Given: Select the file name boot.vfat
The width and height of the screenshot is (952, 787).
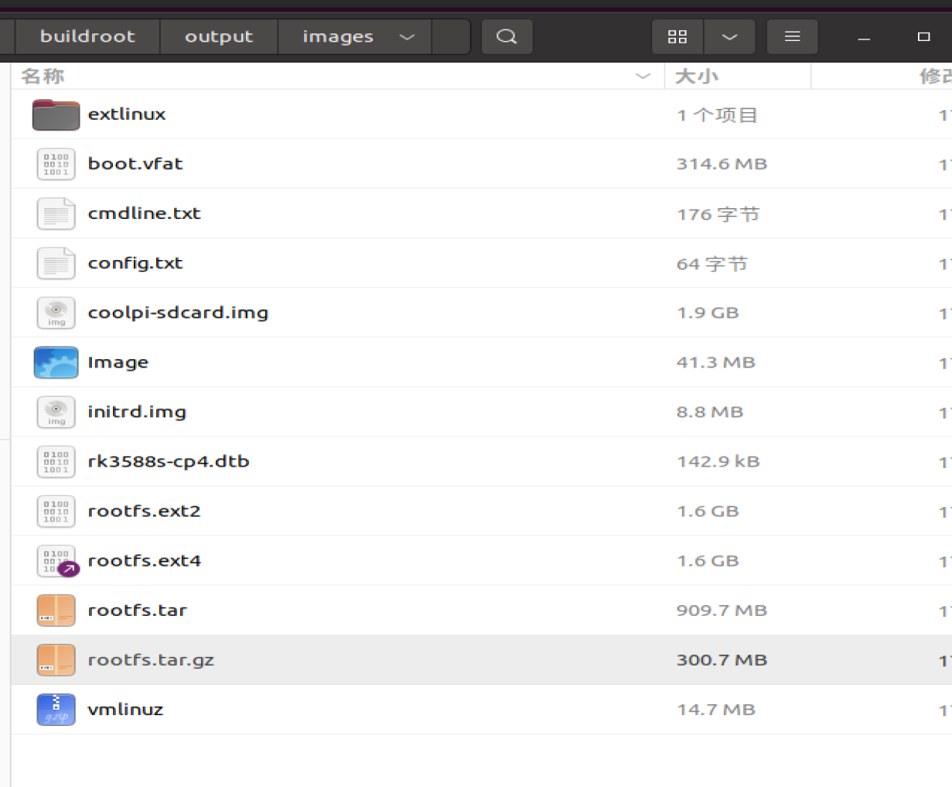Looking at the screenshot, I should pos(135,164).
